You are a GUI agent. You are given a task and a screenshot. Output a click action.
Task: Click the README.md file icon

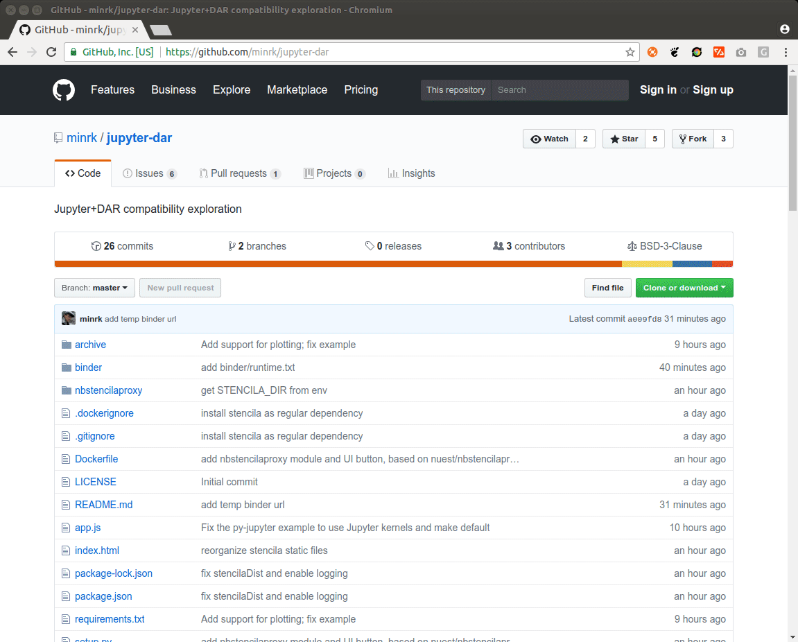[66, 505]
